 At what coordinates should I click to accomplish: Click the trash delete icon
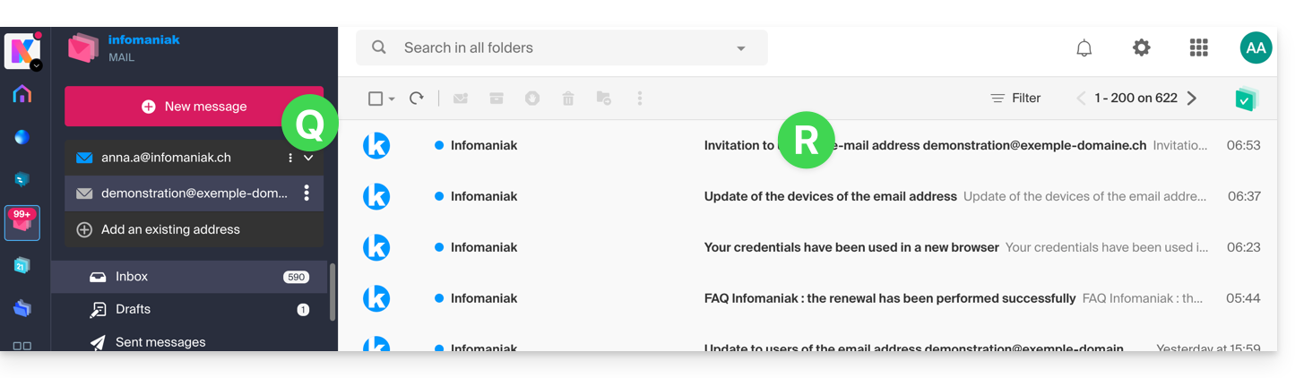(x=568, y=99)
